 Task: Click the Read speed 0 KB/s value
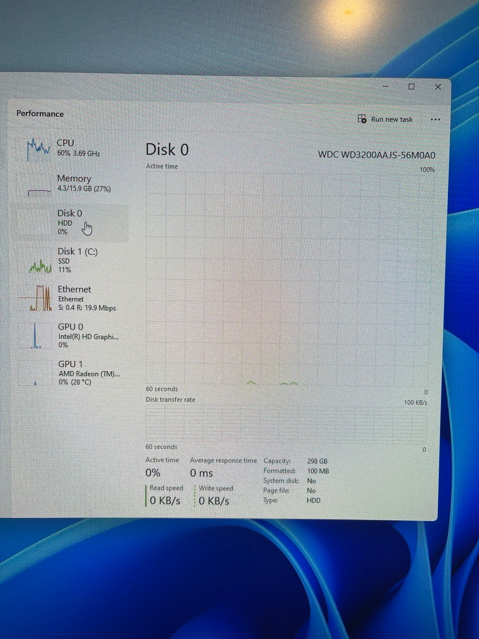pos(165,500)
